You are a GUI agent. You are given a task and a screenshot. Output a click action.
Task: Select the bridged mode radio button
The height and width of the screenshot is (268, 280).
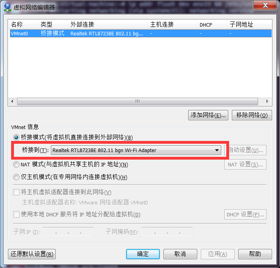pyautogui.click(x=16, y=137)
